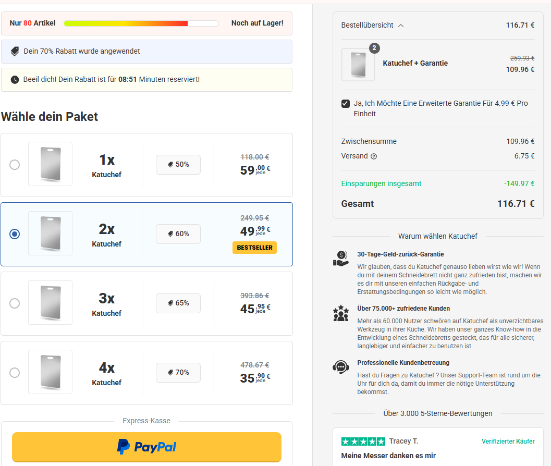Image resolution: width=551 pixels, height=466 pixels.
Task: Click the Gesamt total 116.71 €
Action: 516,204
